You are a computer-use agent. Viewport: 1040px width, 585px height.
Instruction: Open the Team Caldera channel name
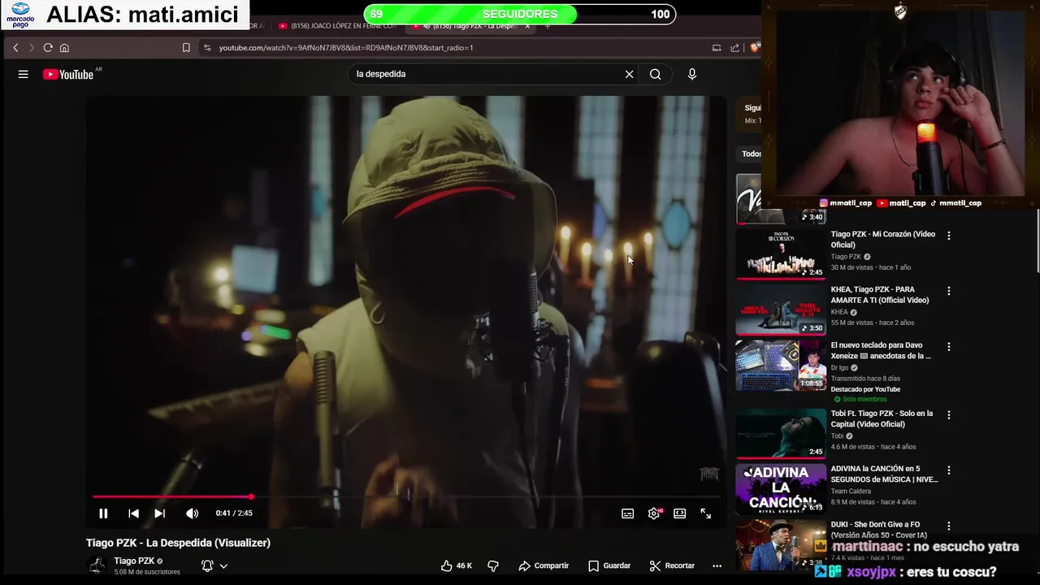pyautogui.click(x=851, y=492)
